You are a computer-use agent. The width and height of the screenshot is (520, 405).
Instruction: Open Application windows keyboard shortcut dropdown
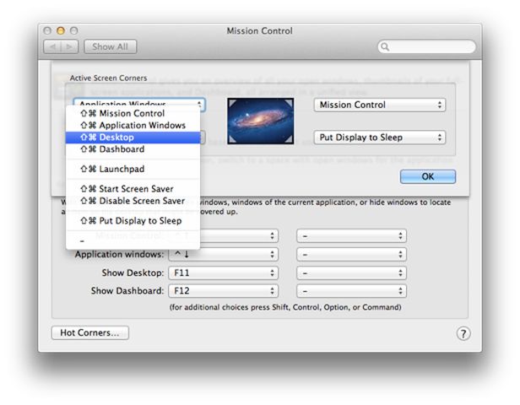pos(223,255)
